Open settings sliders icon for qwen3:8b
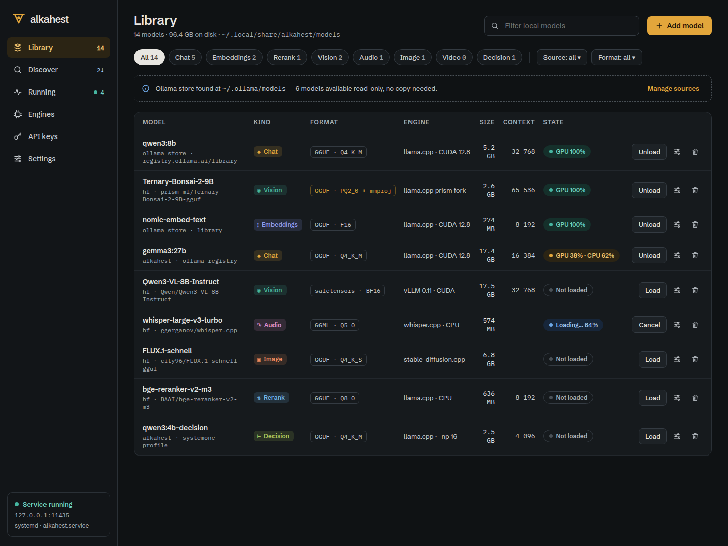Viewport: 728px width, 546px height. [677, 152]
